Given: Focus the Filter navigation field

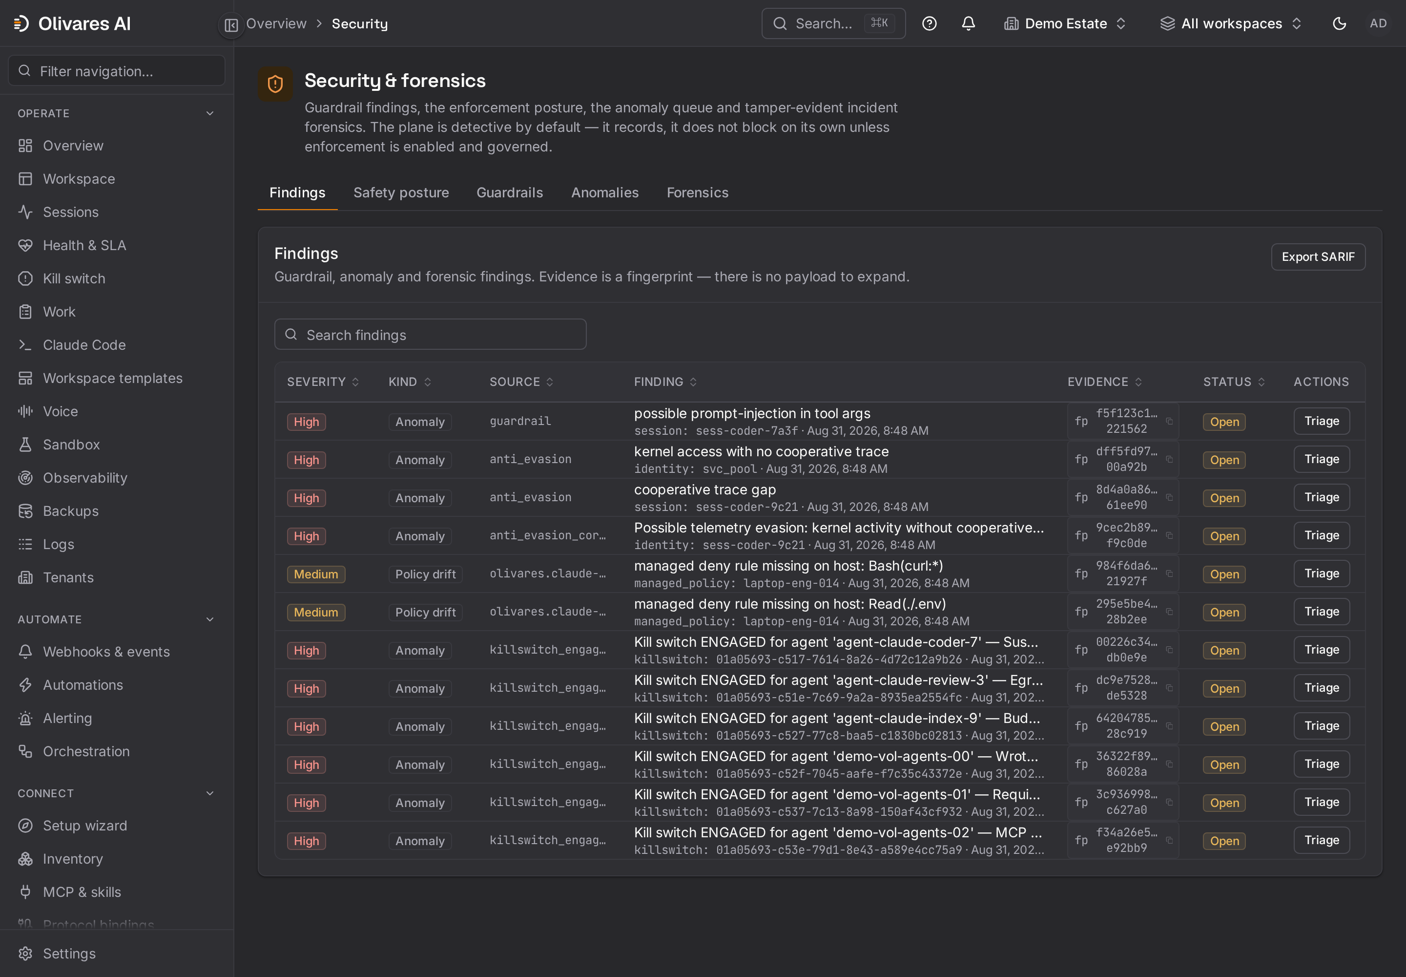Looking at the screenshot, I should pos(116,71).
